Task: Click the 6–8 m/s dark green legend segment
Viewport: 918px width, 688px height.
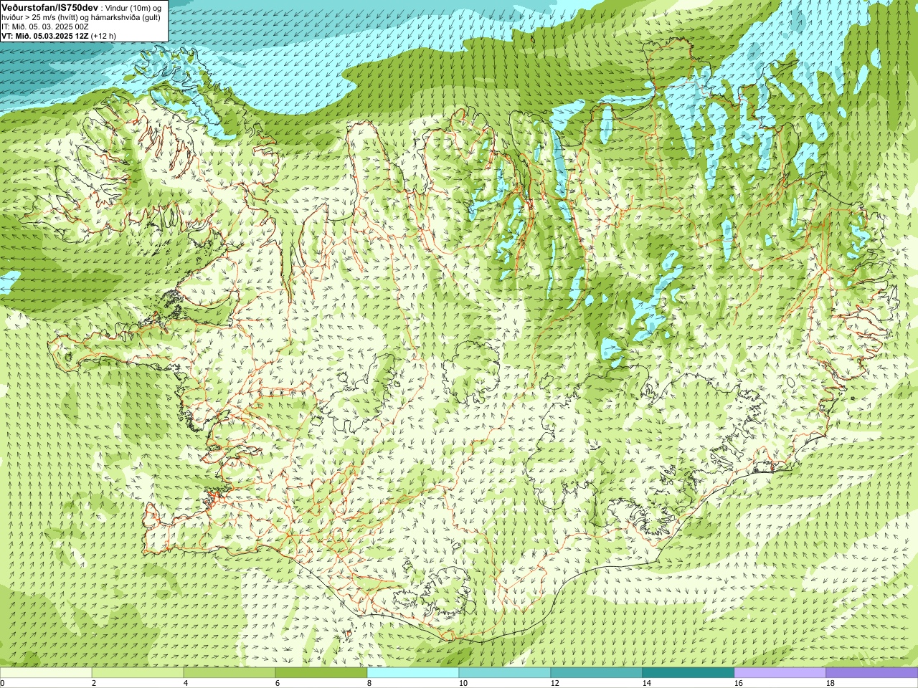Action: click(321, 673)
